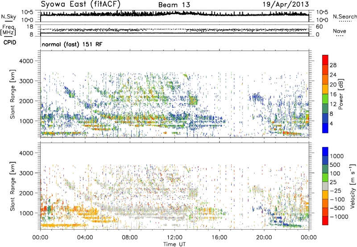Image resolution: width=357 pixels, height=247 pixels.
Task: Click the '1000' tick on Velocity colorbar
Action: point(337,156)
